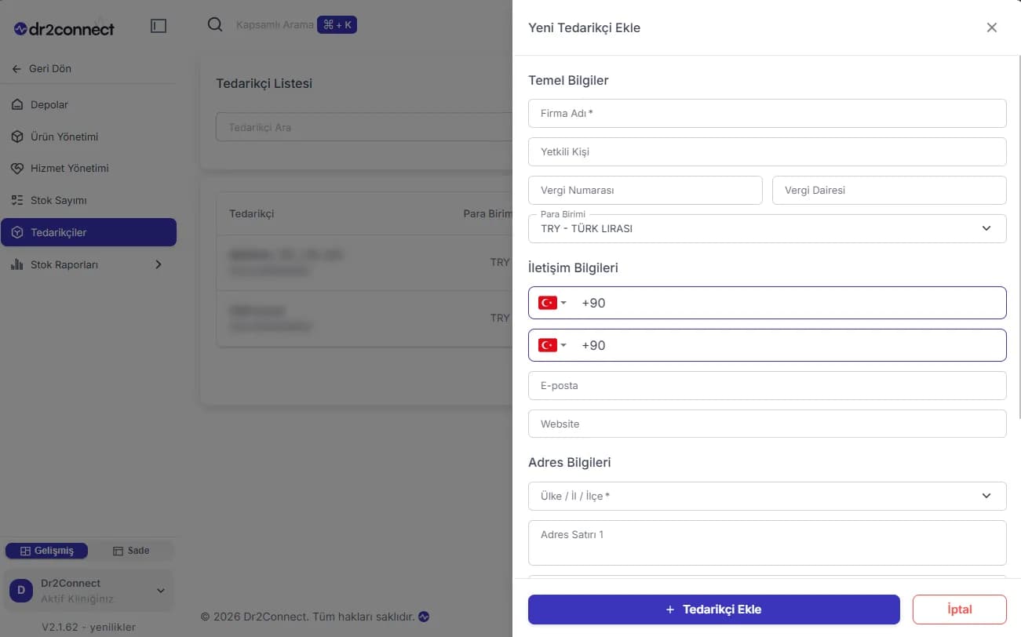This screenshot has width=1021, height=637.
Task: Click the search magnifier icon
Action: click(215, 24)
